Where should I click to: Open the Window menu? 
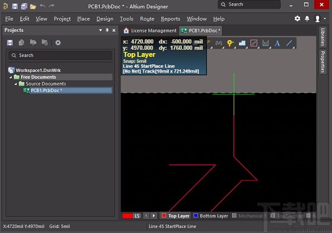[196, 19]
